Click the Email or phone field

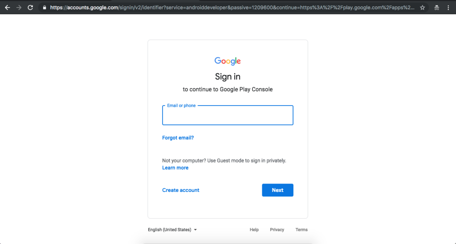[x=228, y=116]
